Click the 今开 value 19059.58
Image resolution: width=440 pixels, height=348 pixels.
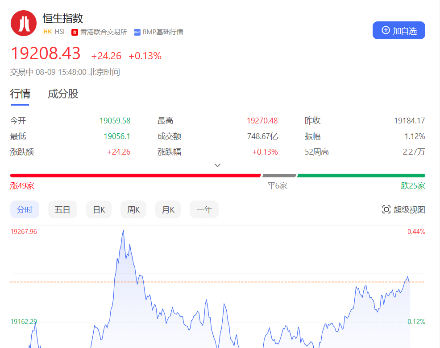click(115, 121)
